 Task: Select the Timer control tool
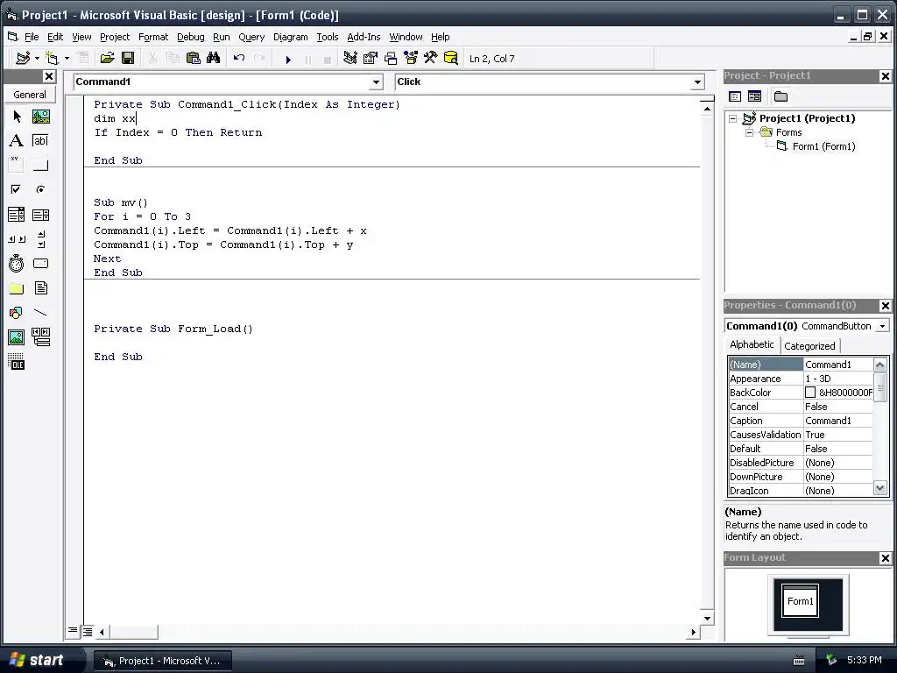pyautogui.click(x=17, y=263)
